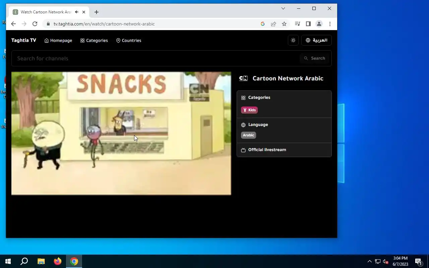Click the cartoon video player
This screenshot has width=429, height=268.
pos(121,133)
